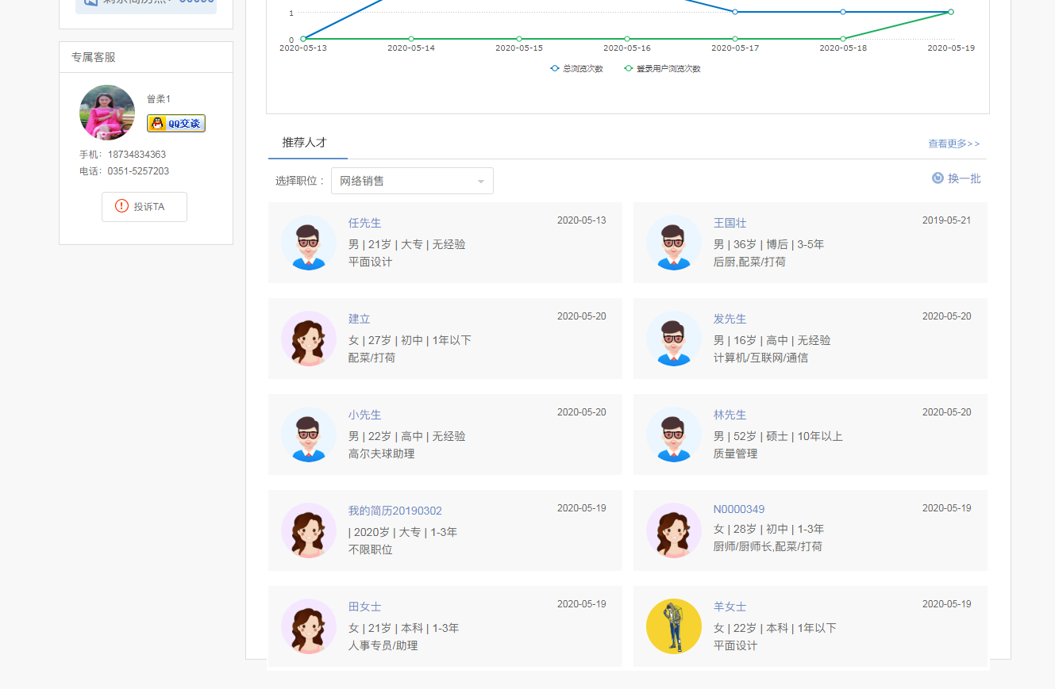Click 计算机/互联网/通信 text under 发先生
Screen dimensions: 1055x689
point(760,358)
